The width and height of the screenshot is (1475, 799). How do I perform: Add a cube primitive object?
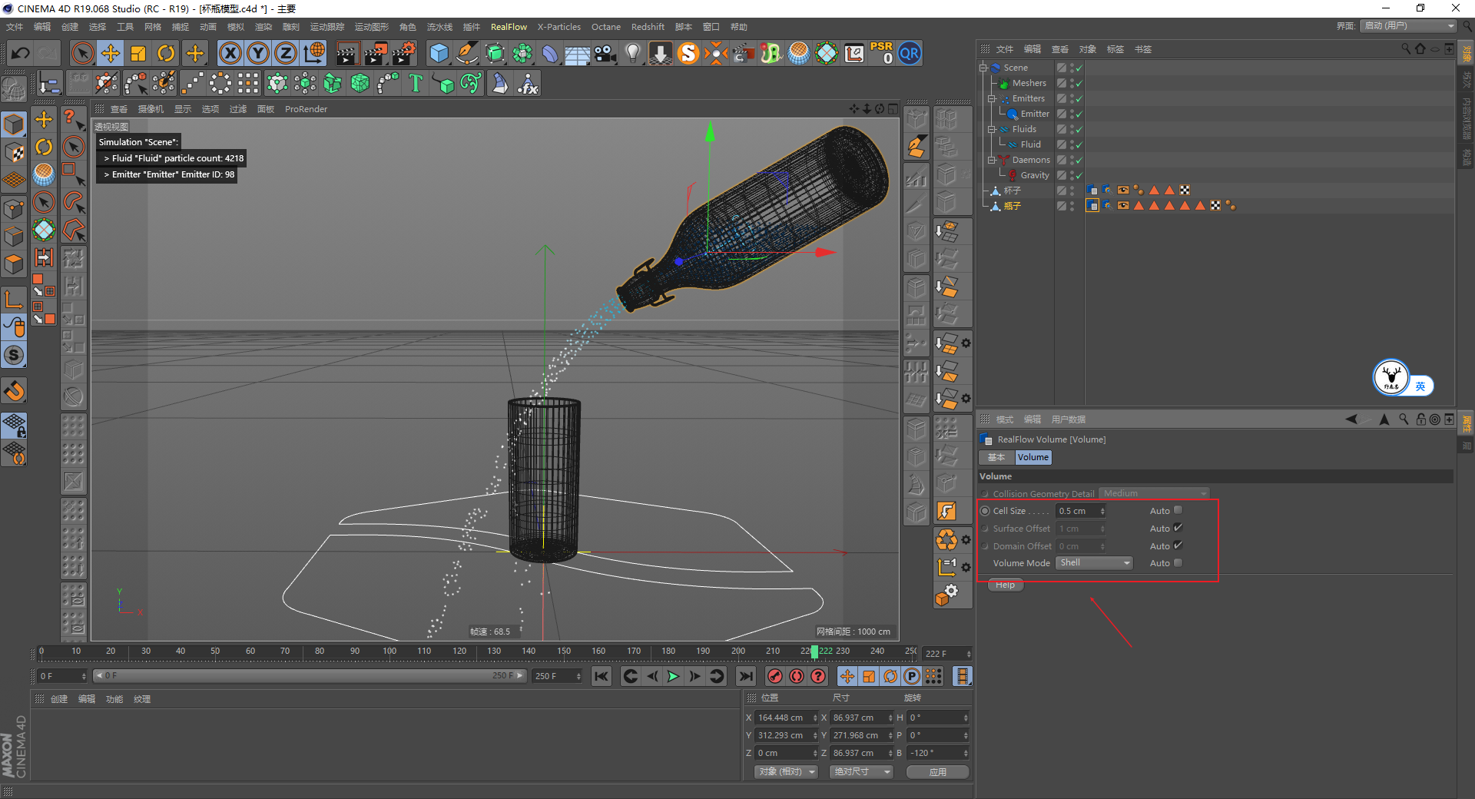coord(439,54)
